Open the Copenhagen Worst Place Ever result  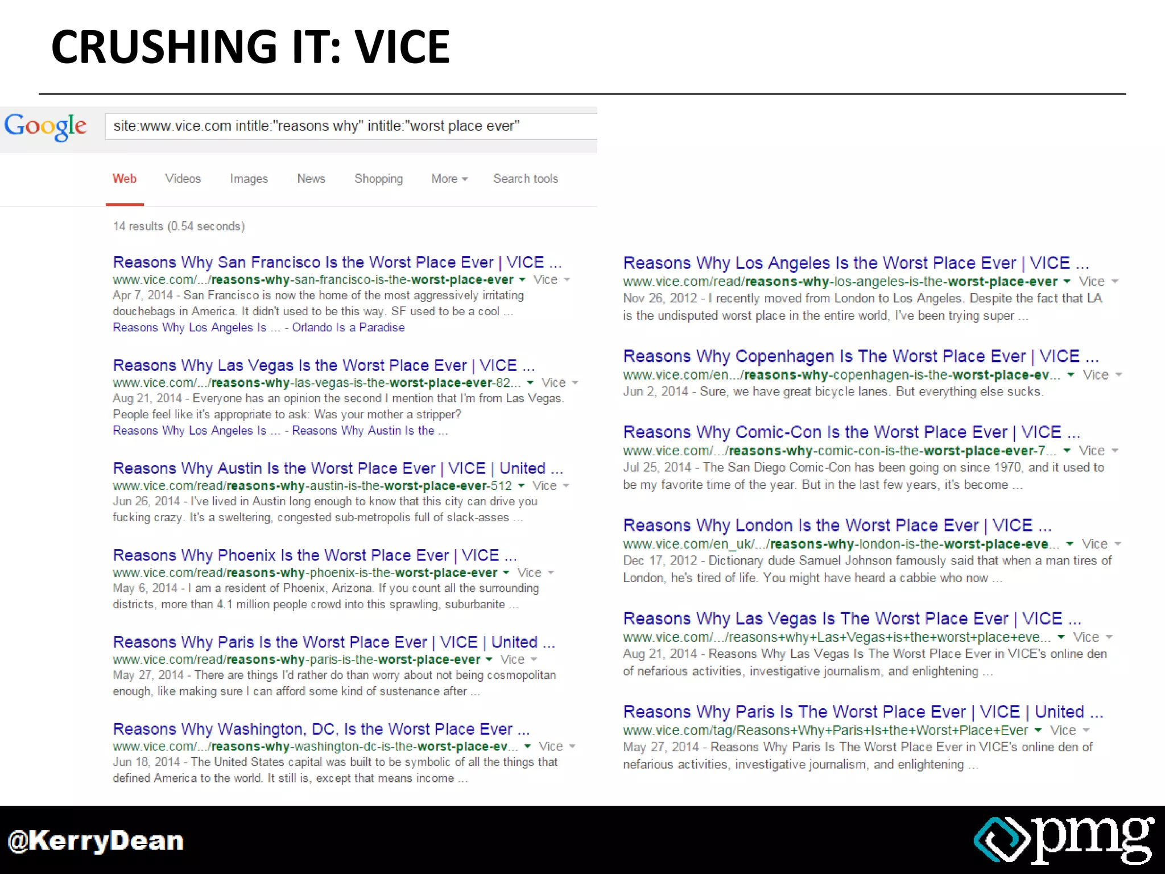[861, 356]
